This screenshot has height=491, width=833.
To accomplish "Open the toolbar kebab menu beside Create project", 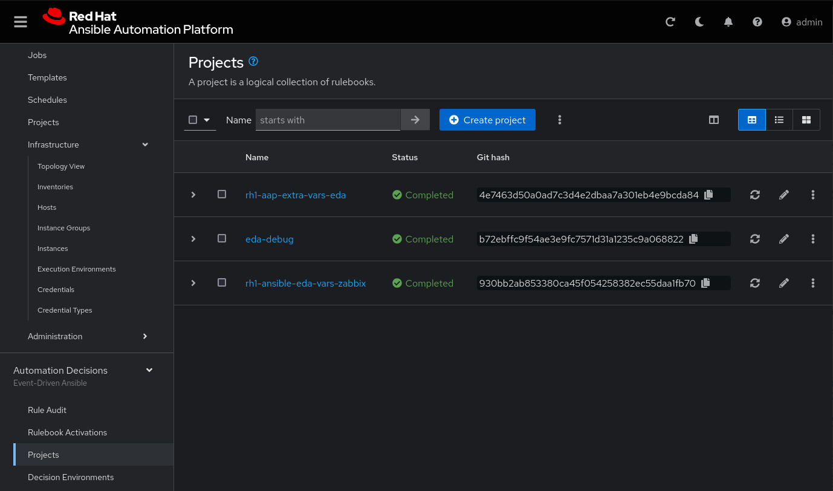I will click(560, 120).
